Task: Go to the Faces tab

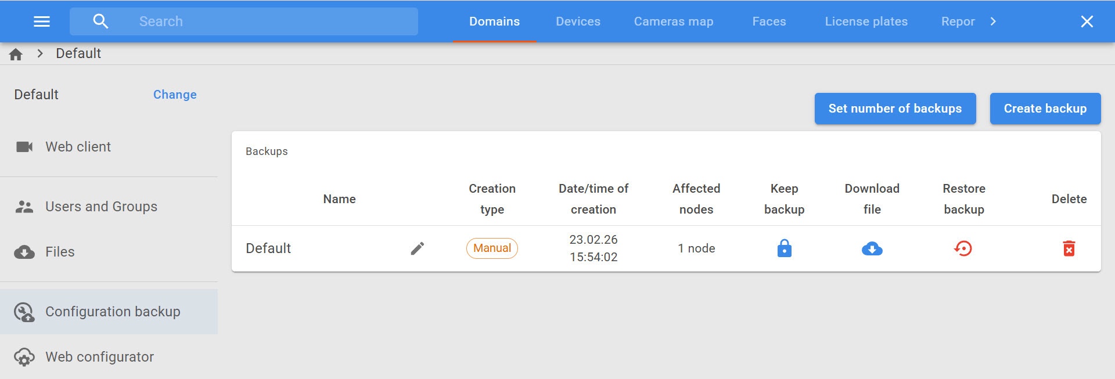Action: coord(769,21)
